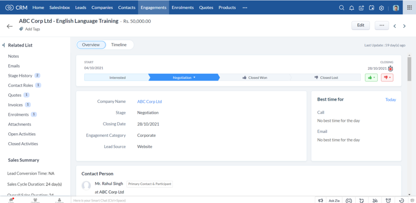Open the Companies tab

pos(102,8)
